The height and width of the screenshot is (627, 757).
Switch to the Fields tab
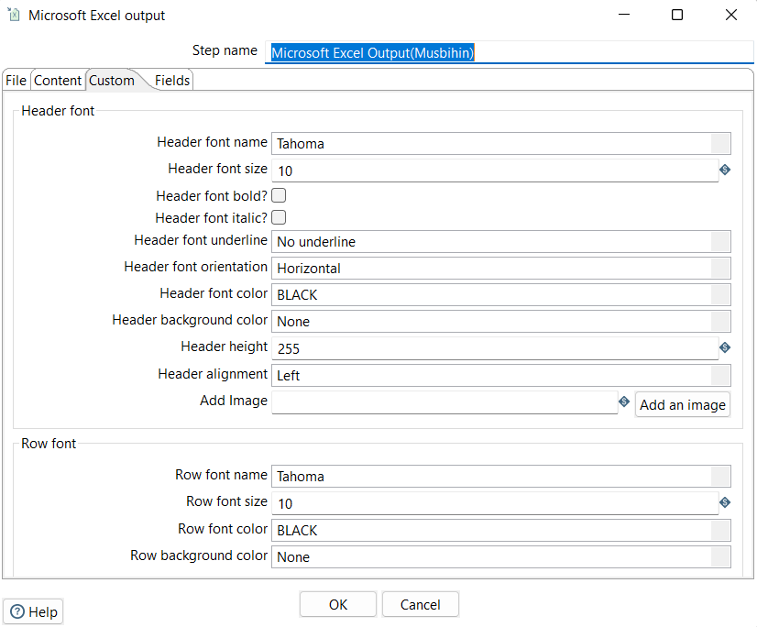(x=172, y=80)
